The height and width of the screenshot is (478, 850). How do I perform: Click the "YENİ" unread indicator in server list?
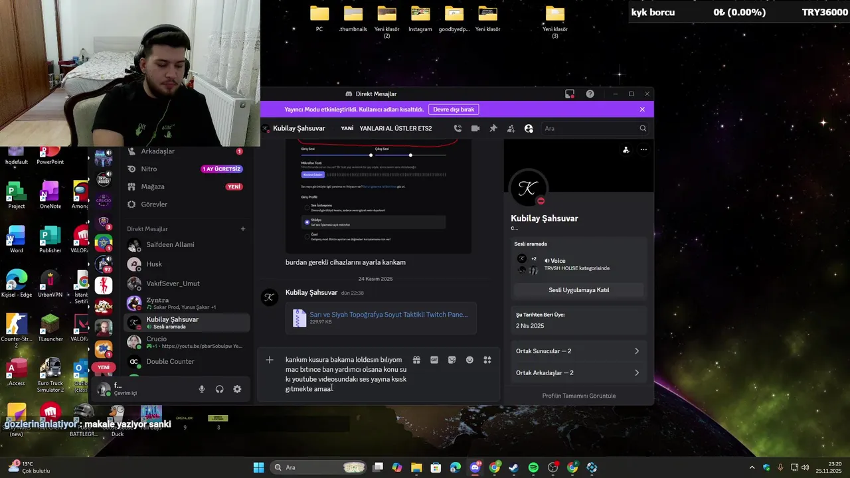103,367
